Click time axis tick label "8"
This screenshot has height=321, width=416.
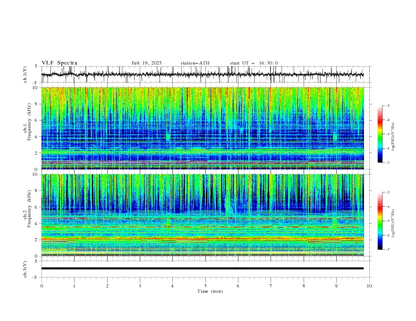point(304,286)
